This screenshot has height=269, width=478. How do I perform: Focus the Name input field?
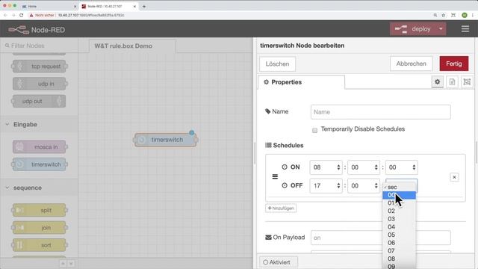tap(380, 112)
